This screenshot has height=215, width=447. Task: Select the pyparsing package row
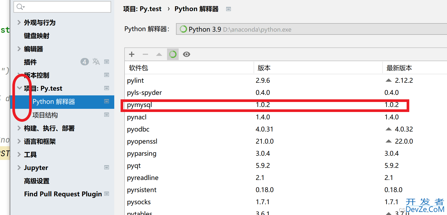[x=286, y=153]
